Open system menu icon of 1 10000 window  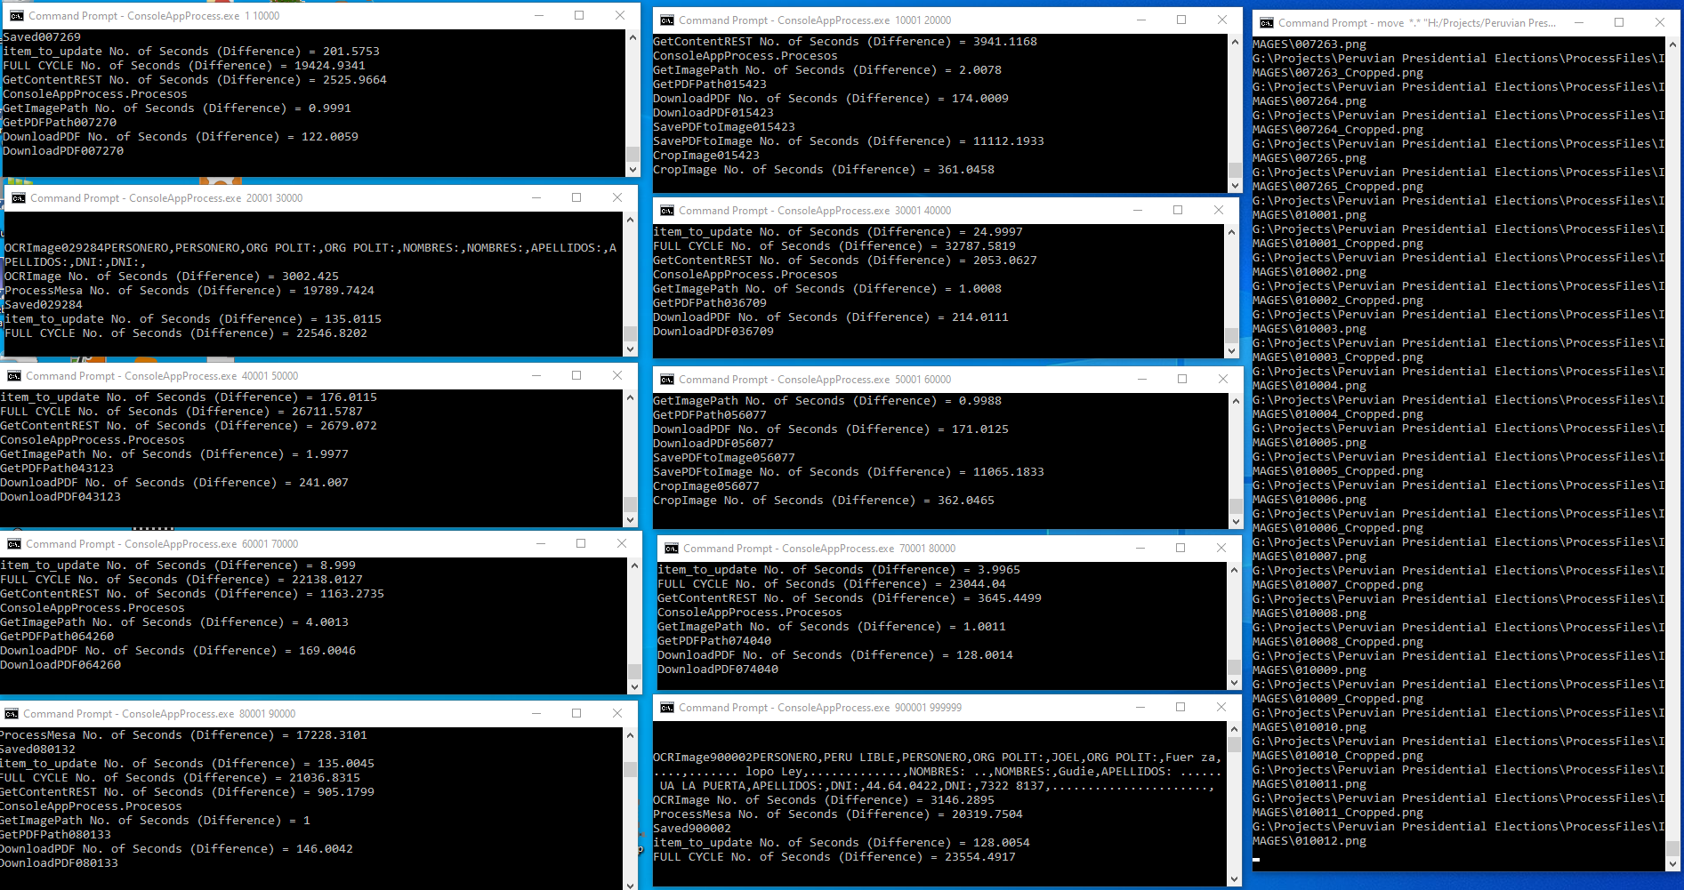pos(16,16)
